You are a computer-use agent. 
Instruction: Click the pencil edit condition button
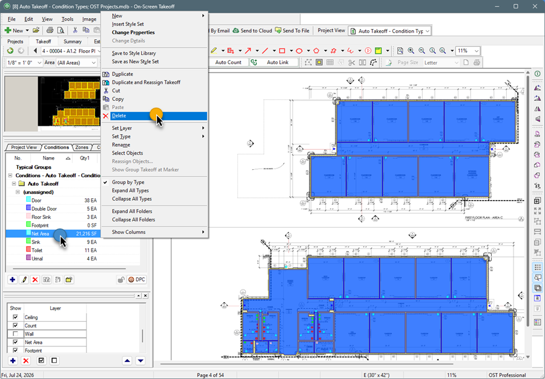pyautogui.click(x=24, y=279)
